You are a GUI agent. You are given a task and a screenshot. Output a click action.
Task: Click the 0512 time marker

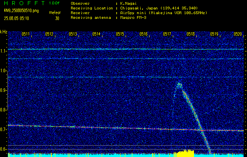pos(49,34)
